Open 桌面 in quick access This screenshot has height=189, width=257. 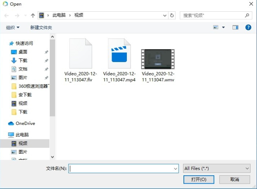tap(23, 52)
